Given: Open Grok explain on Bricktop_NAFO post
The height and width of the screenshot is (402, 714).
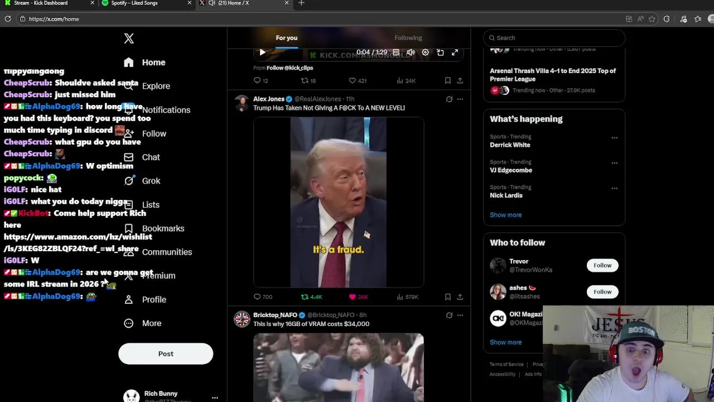Looking at the screenshot, I should [x=449, y=315].
